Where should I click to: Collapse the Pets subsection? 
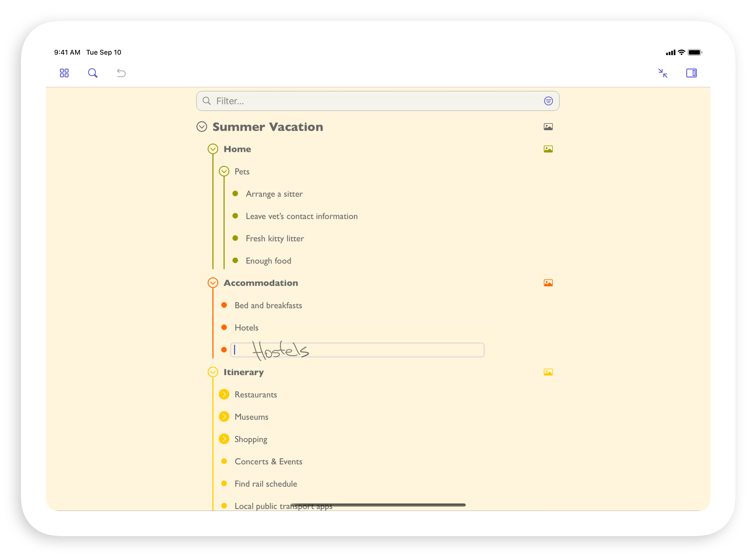224,171
